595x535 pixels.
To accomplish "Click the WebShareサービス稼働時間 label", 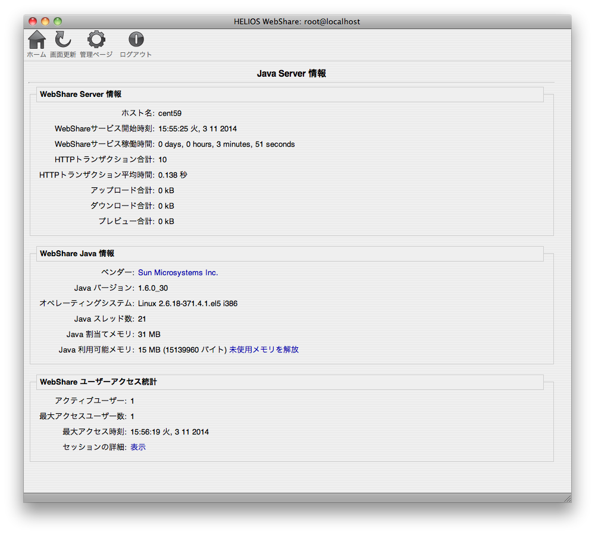I will [105, 144].
